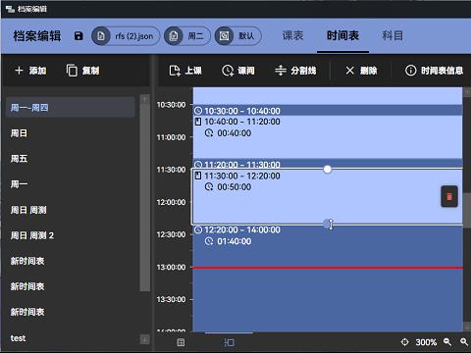Click the 添加 button to add timetable
The image size is (471, 353).
pyautogui.click(x=30, y=71)
